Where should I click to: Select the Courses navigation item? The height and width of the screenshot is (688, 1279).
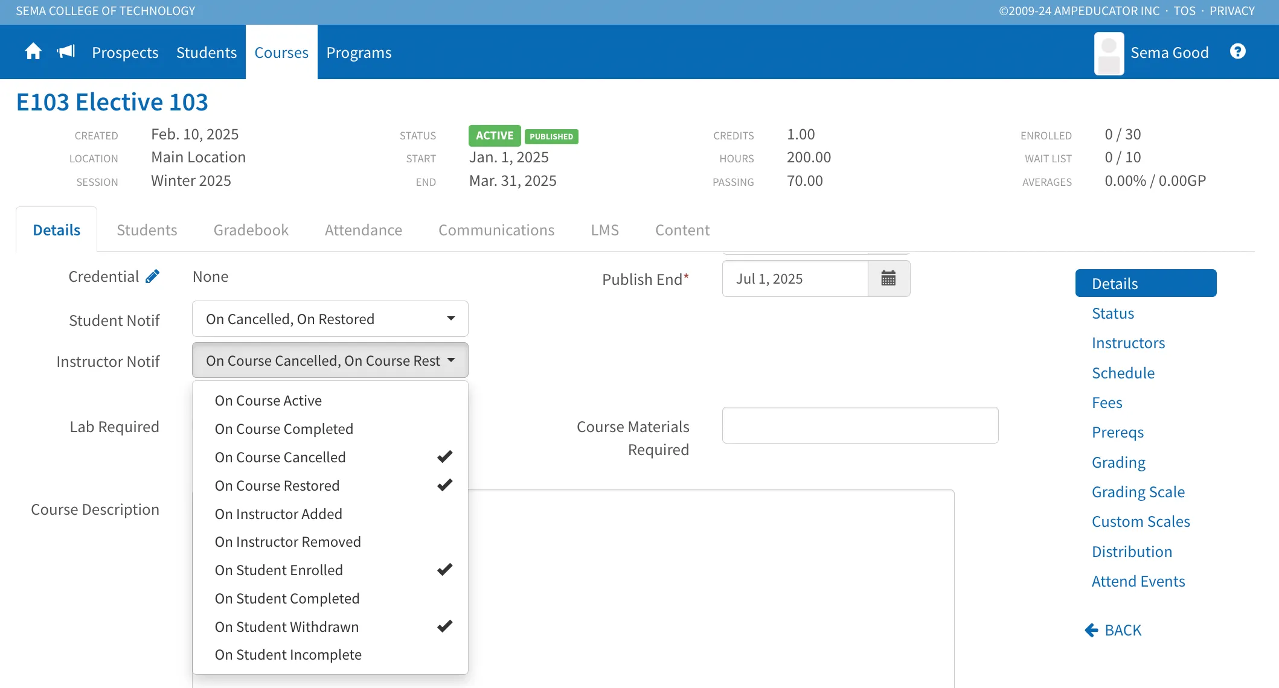[281, 53]
